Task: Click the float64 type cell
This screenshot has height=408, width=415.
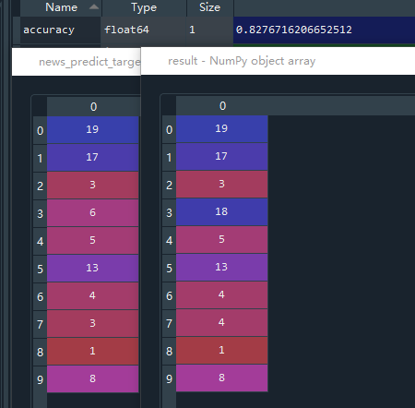Action: [143, 30]
